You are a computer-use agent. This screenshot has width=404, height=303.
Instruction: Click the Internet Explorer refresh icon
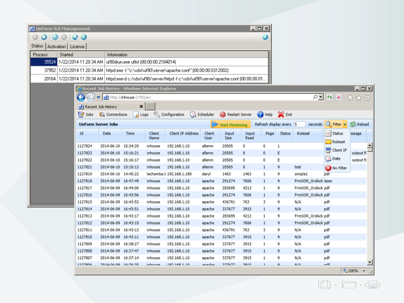pyautogui.click(x=330, y=97)
